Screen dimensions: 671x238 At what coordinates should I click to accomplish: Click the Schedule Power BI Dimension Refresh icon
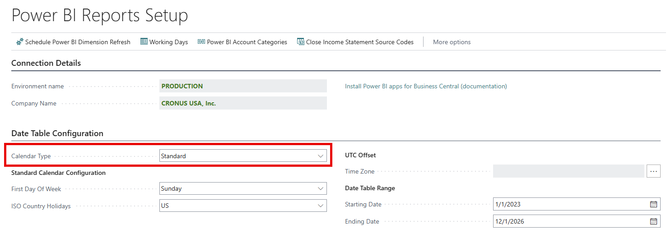pos(20,42)
